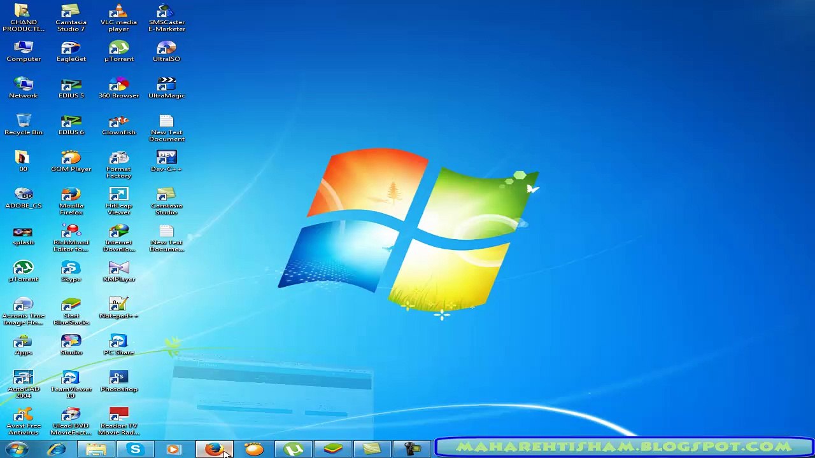815x458 pixels.
Task: Select the KMPlayer desktop icon
Action: 118,272
